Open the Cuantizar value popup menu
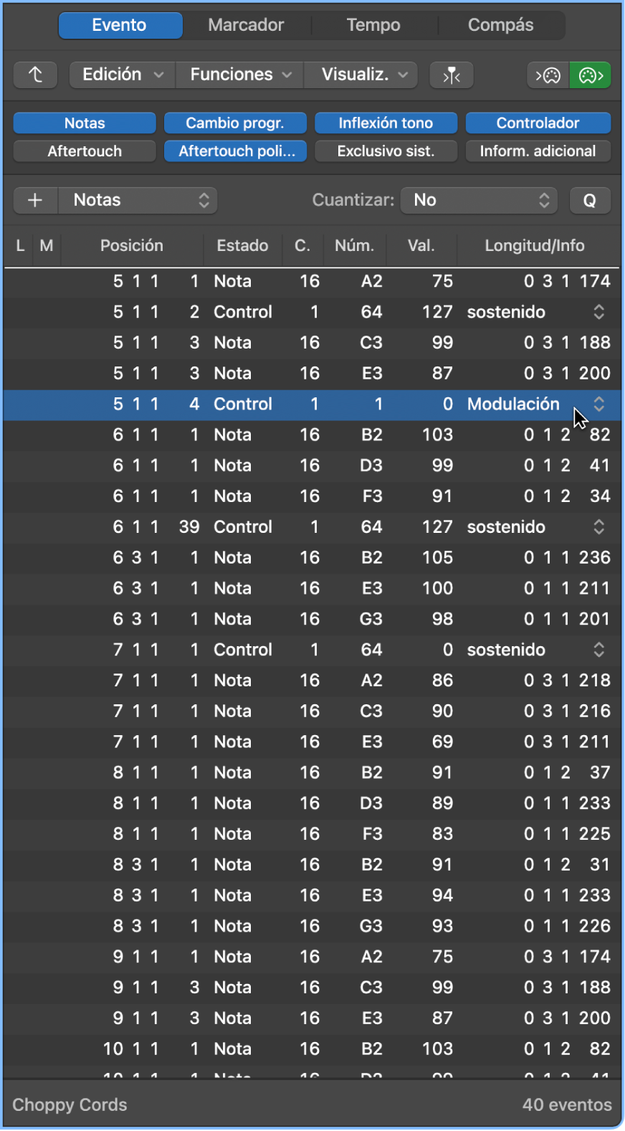Image resolution: width=625 pixels, height=1131 pixels. coord(480,200)
